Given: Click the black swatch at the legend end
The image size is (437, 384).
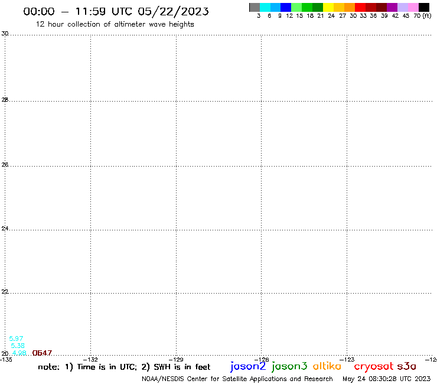Looking at the screenshot, I should coord(424,7).
